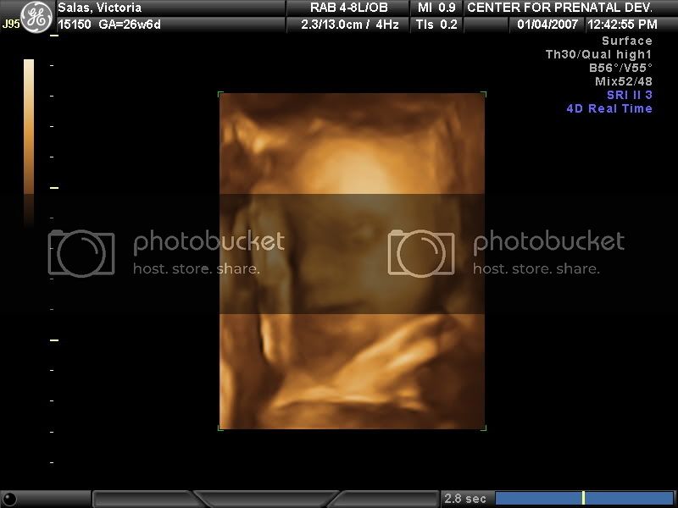678x508 pixels.
Task: Click the GE logo icon
Action: pyautogui.click(x=35, y=15)
